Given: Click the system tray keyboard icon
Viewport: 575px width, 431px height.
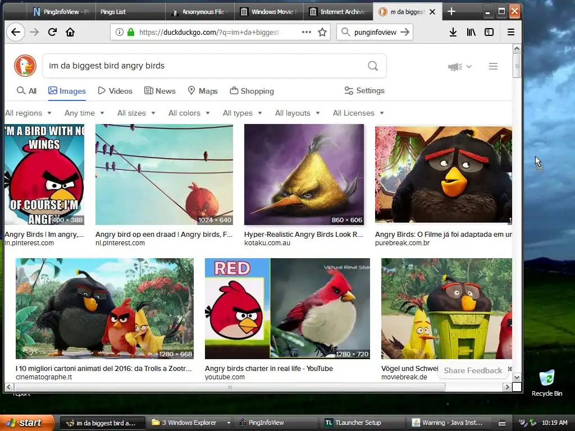Looking at the screenshot, I should click(x=502, y=423).
